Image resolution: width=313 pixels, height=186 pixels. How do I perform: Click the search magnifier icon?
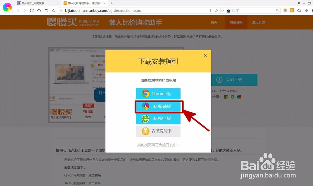[277, 11]
